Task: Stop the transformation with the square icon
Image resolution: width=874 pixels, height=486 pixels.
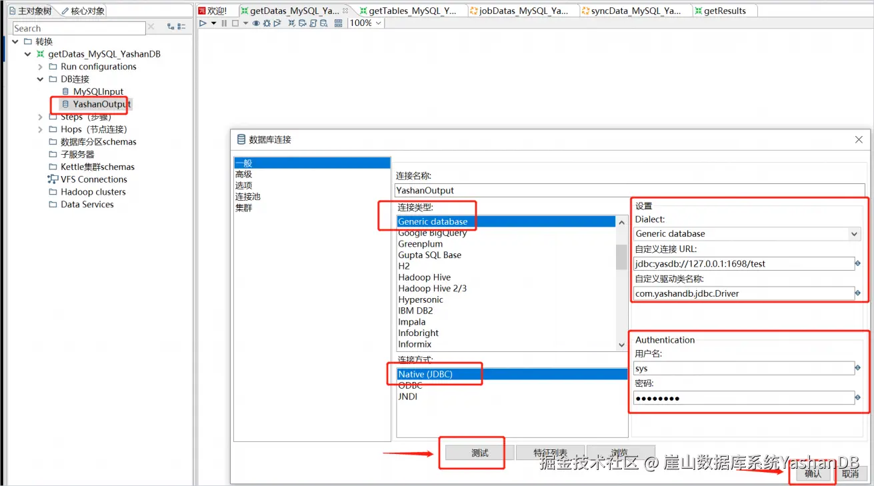Action: coord(235,23)
